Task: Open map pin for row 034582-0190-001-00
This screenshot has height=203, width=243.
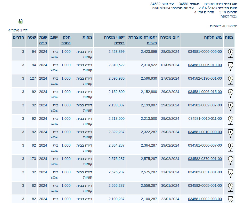Action: point(230,80)
